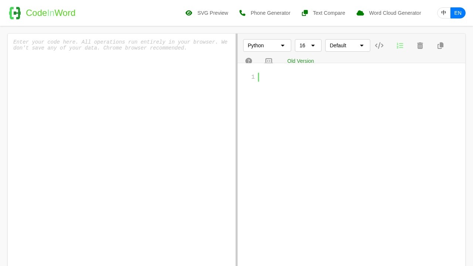Switch language to Chinese (中)
This screenshot has width=473, height=266.
pos(444,13)
